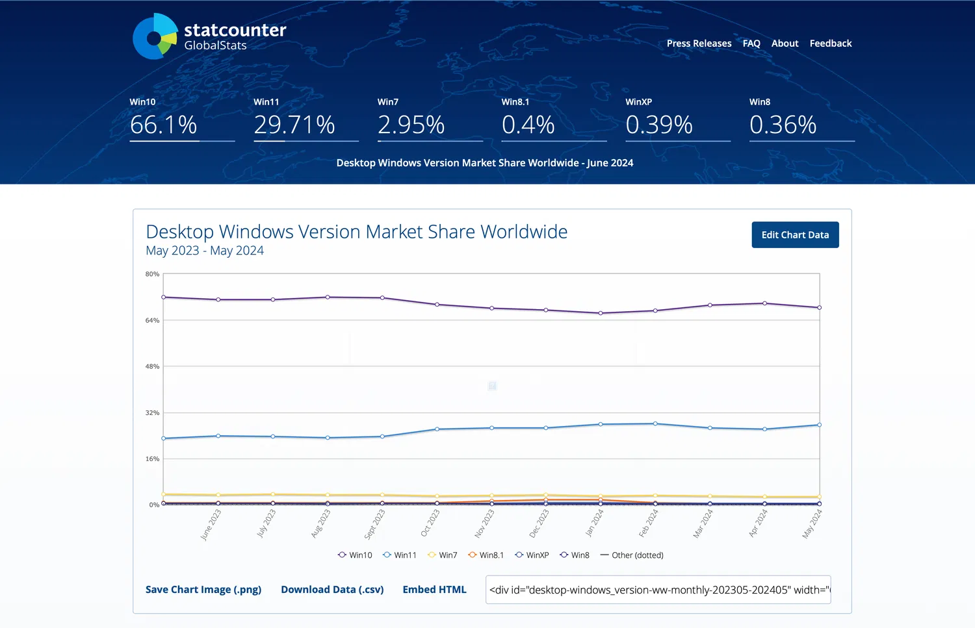
Task: Click the May 2024 Win10 data point
Action: pyautogui.click(x=819, y=308)
